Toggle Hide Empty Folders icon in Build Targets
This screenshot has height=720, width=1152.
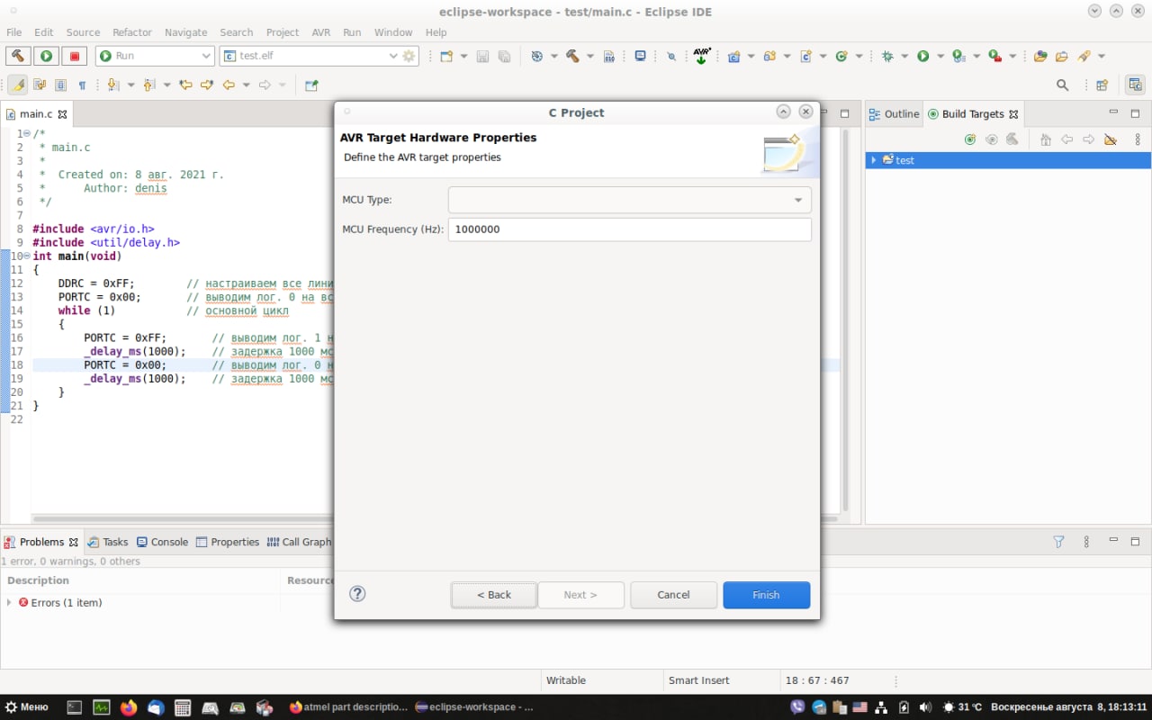click(1111, 139)
